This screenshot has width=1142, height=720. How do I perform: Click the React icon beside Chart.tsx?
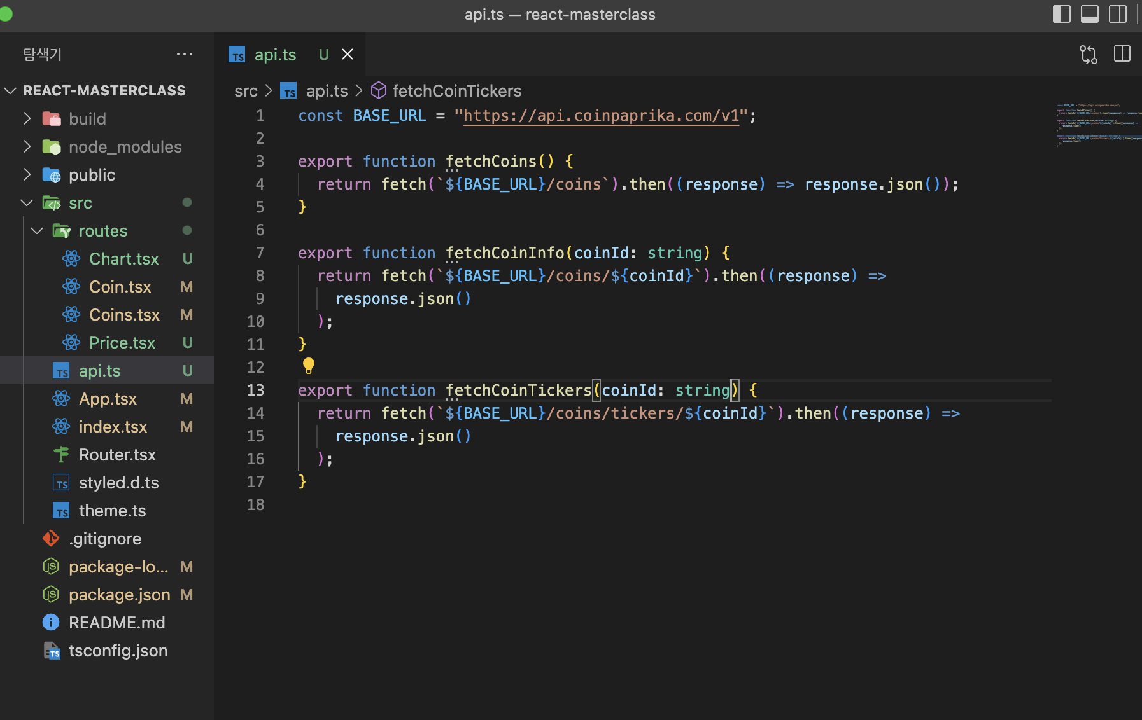(71, 258)
